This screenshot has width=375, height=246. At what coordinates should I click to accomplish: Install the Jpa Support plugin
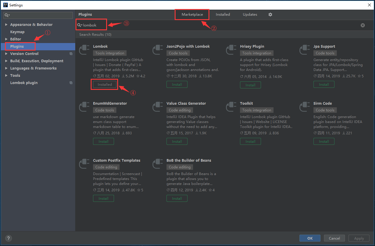point(324,84)
